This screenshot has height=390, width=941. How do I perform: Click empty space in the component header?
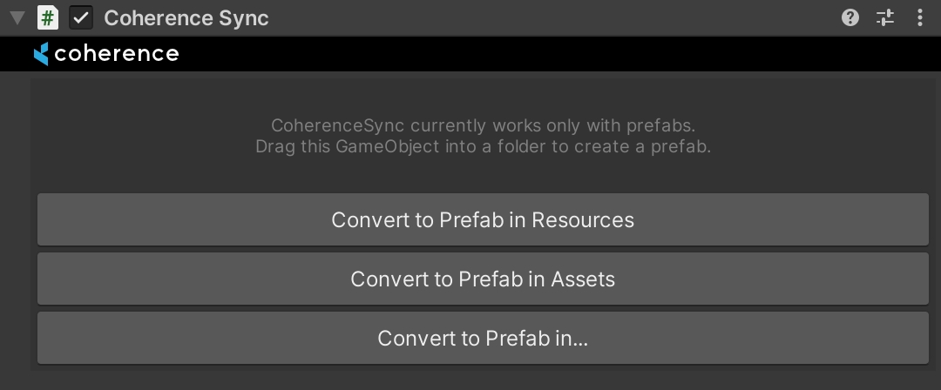point(558,17)
